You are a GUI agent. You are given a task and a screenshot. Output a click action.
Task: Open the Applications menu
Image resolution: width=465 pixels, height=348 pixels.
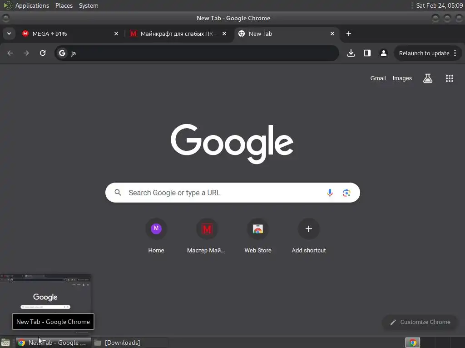[32, 5]
